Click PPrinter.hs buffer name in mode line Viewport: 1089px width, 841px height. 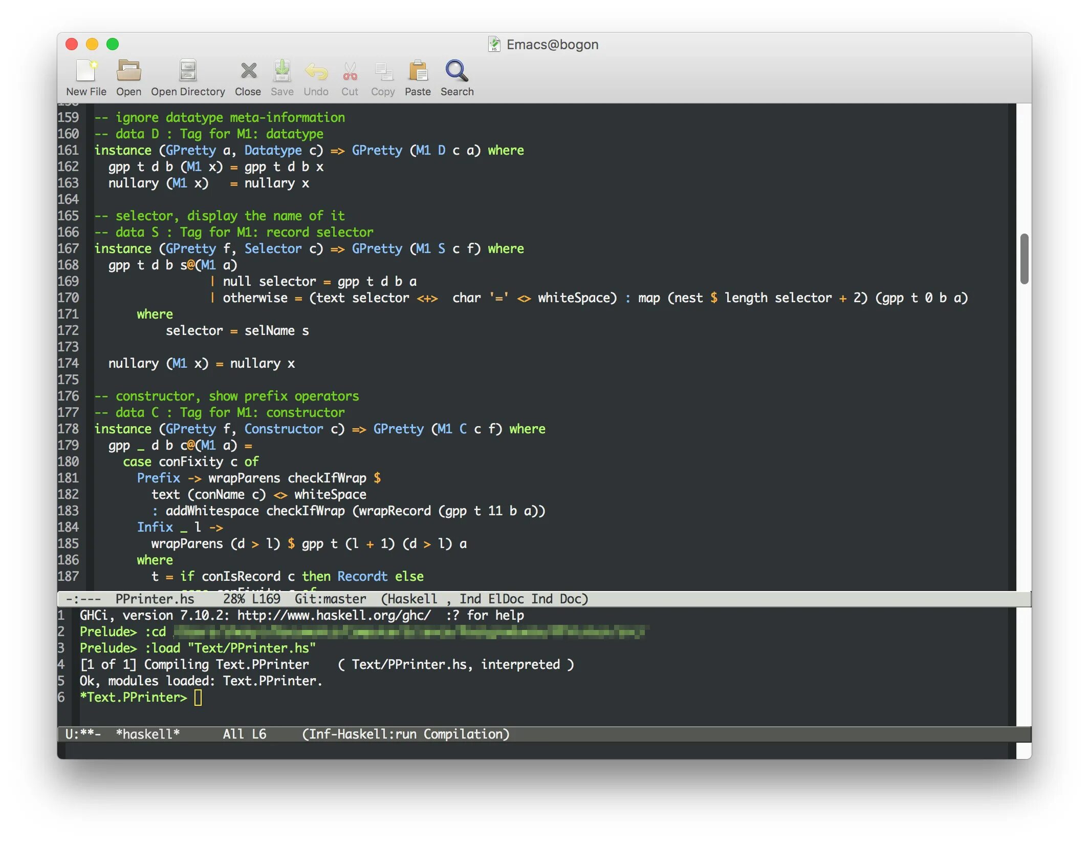(x=155, y=599)
